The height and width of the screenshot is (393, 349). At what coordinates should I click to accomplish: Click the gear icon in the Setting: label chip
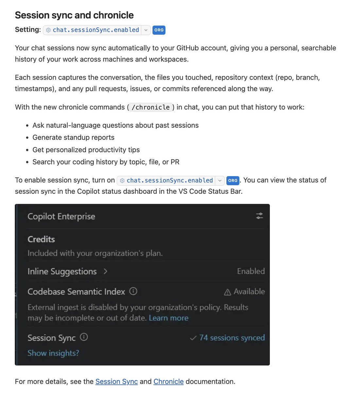click(x=48, y=30)
